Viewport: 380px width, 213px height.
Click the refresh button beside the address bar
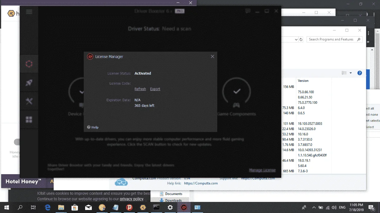click(301, 39)
